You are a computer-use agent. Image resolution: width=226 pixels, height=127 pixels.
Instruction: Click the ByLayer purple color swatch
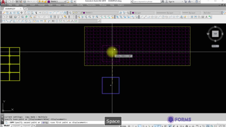(x=133, y=13)
